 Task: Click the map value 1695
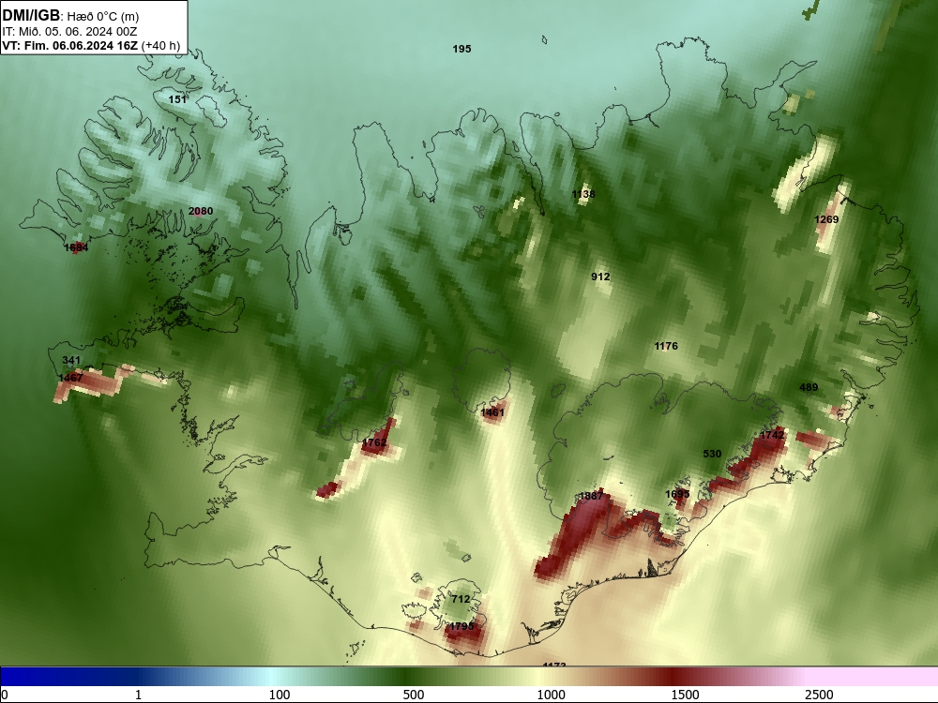click(x=677, y=494)
